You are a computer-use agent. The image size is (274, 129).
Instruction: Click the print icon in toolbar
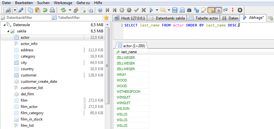52,10
